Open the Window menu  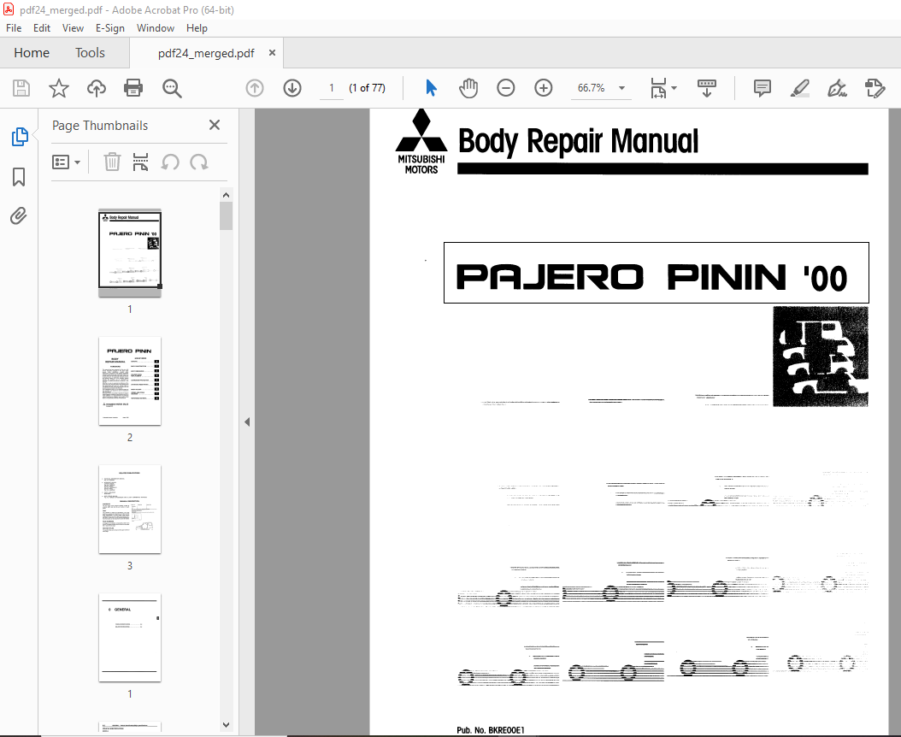155,28
